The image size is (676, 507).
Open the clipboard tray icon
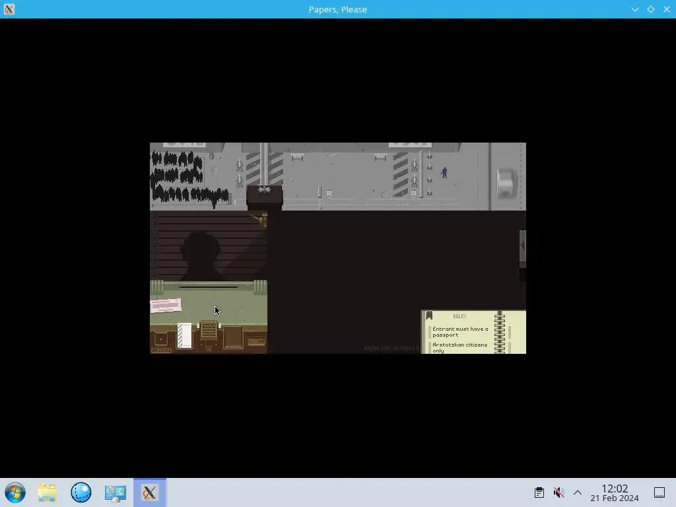(x=539, y=492)
